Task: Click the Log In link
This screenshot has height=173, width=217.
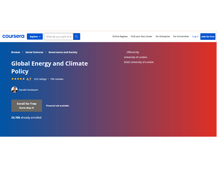Action: [x=195, y=36]
